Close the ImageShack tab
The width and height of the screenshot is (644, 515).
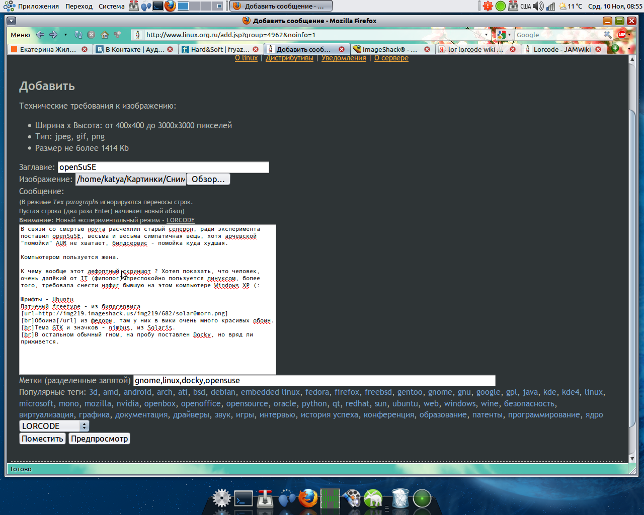pos(427,49)
